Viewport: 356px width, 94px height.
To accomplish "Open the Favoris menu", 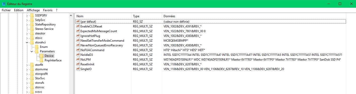I will [48, 10].
